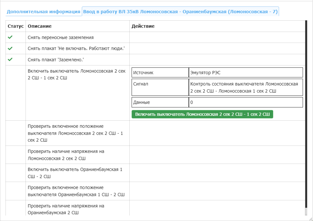The image size is (313, 221).
Task: Click the 'Контроль состояния выключателя' signal value
Action: [246, 87]
